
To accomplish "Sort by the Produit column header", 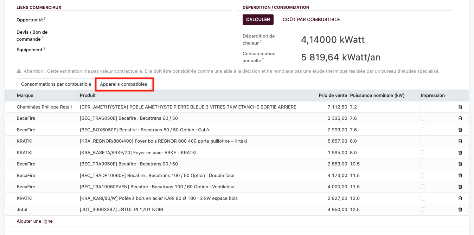I will click(197, 96).
